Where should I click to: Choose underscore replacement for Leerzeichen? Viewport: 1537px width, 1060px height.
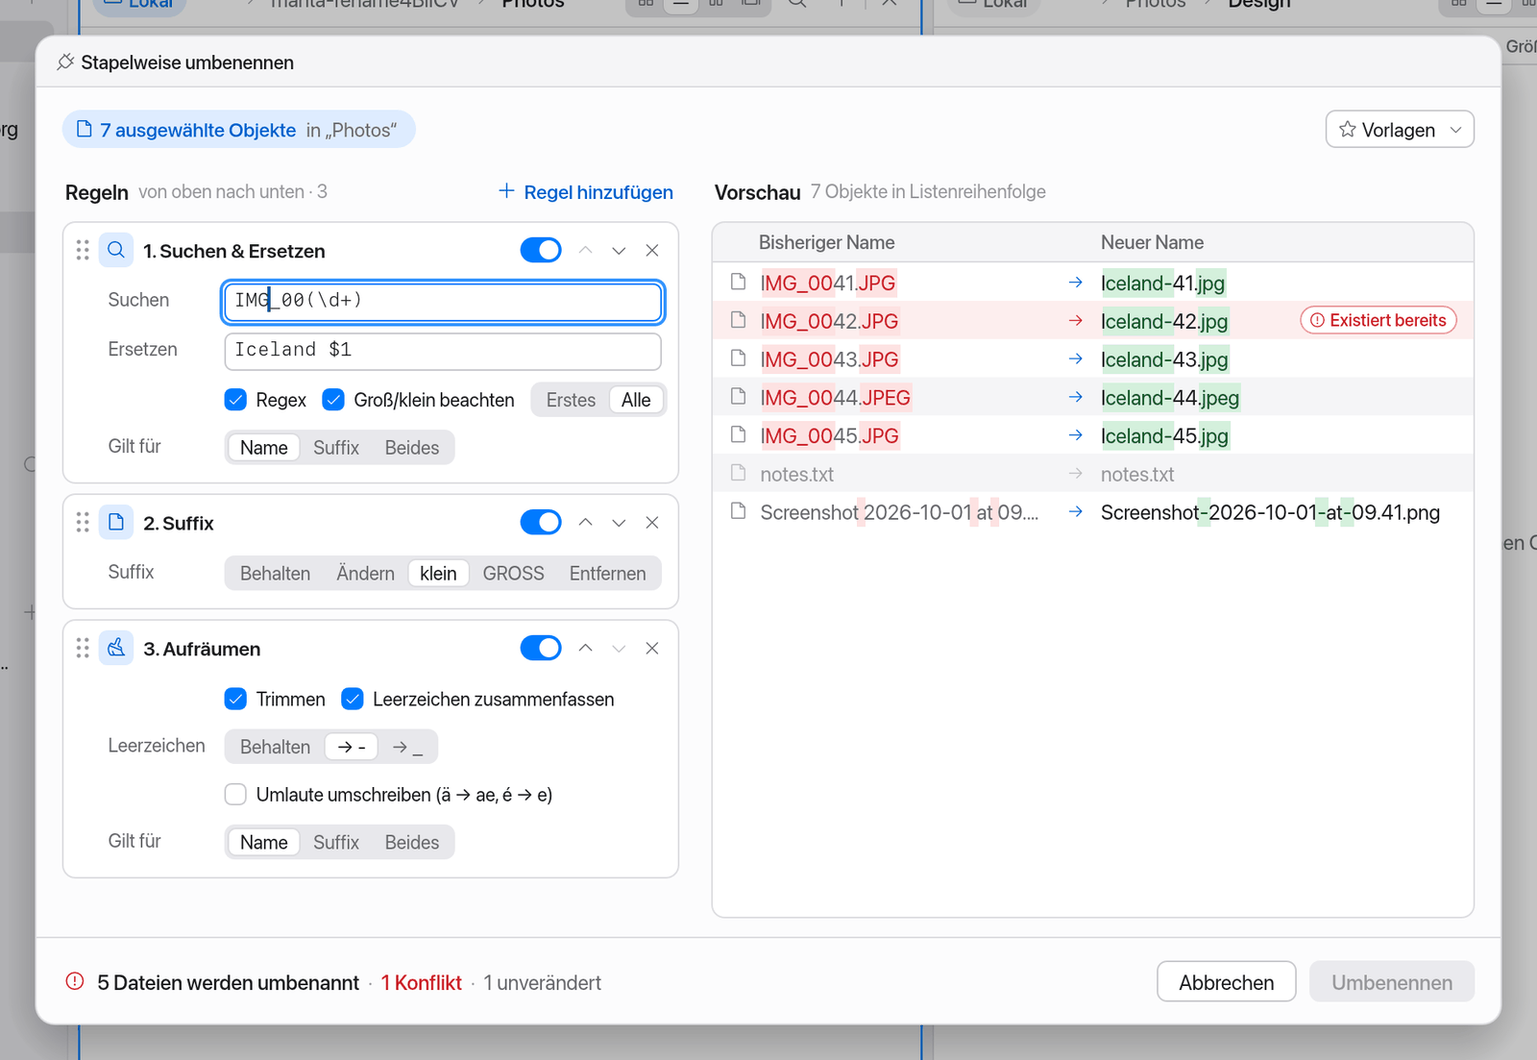407,747
